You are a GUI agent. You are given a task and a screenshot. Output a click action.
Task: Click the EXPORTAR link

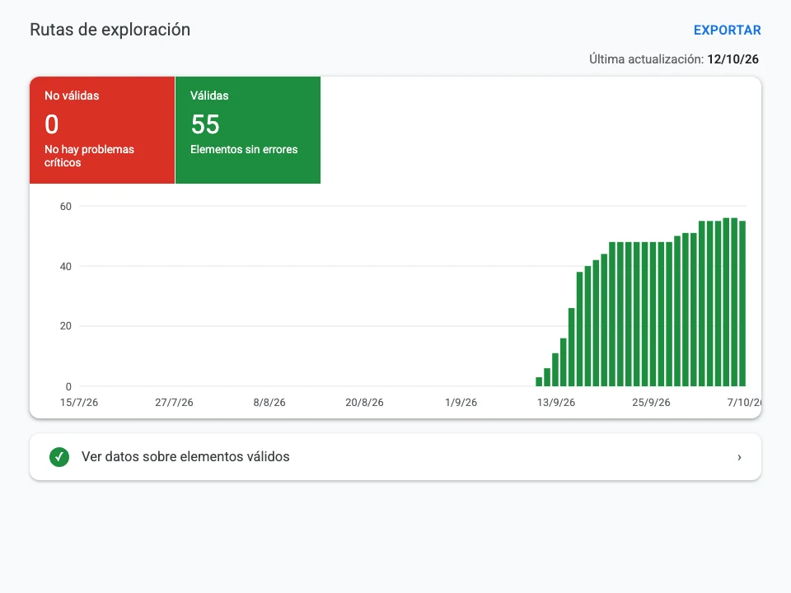pos(727,30)
